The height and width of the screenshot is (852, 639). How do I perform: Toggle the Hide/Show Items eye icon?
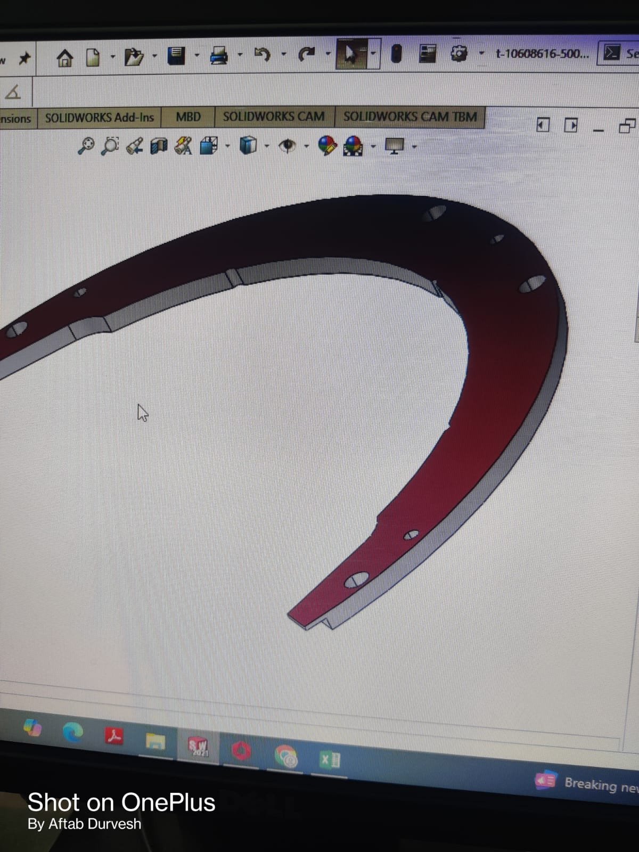[288, 145]
